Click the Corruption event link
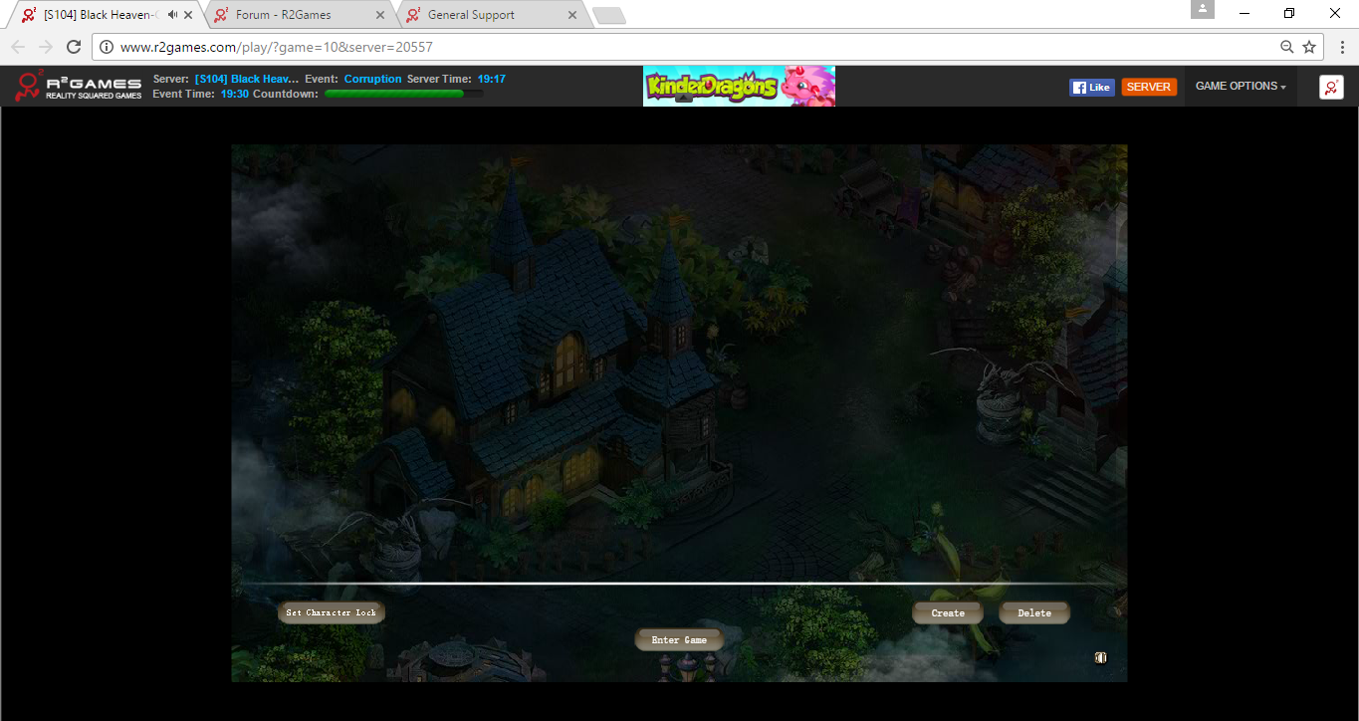 [x=373, y=79]
